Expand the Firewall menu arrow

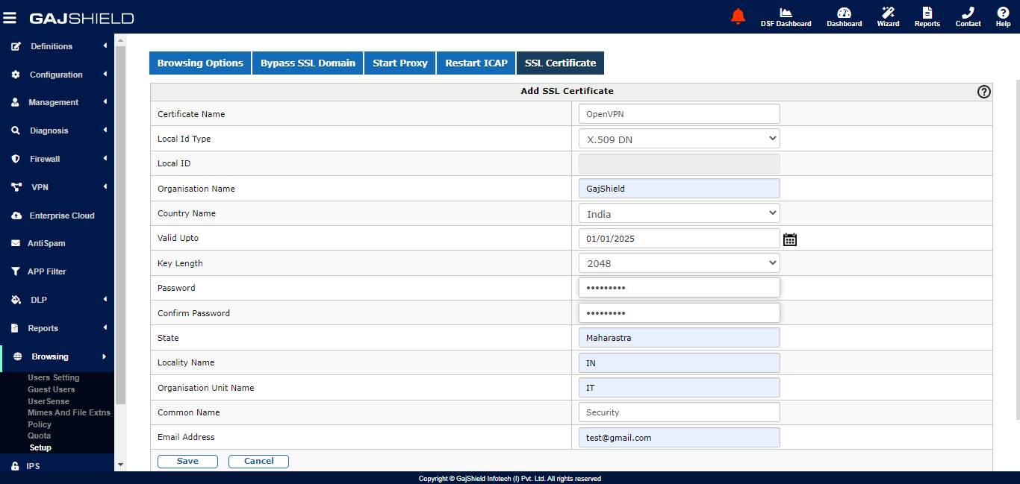(x=105, y=158)
